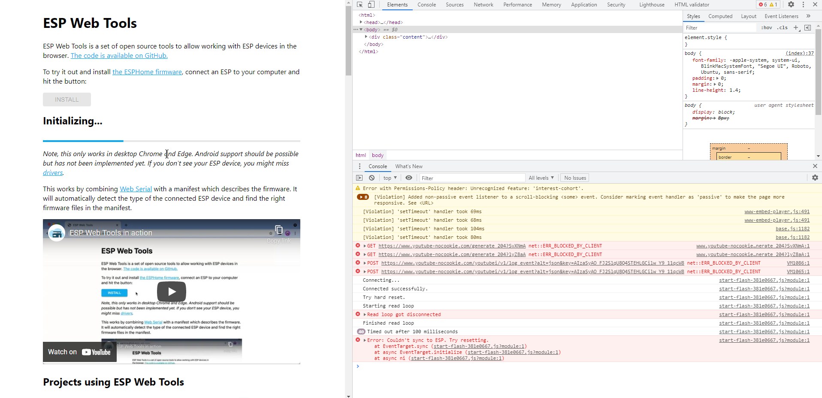Clear the console messages
This screenshot has width=822, height=398.
371,177
